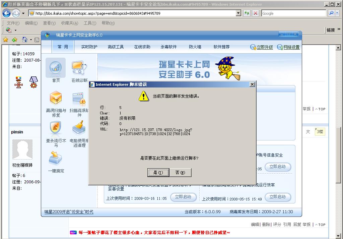Select the 实时防护 tab
Image resolution: width=343 pixels, height=239 pixels.
[x=89, y=47]
